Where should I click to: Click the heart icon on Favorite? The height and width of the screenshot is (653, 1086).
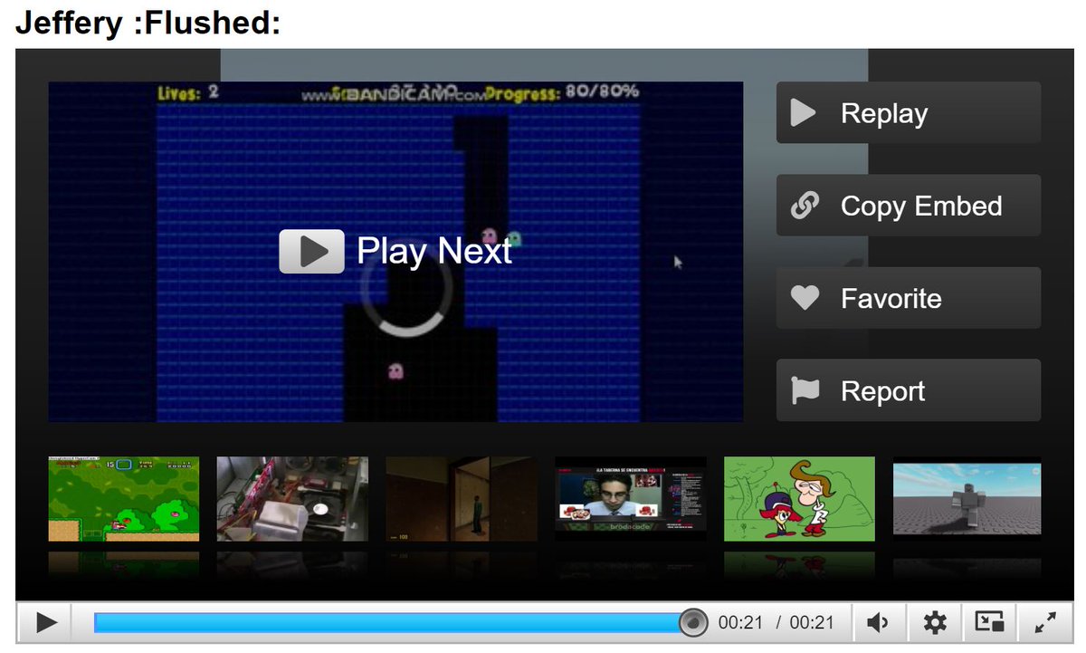pyautogui.click(x=805, y=298)
